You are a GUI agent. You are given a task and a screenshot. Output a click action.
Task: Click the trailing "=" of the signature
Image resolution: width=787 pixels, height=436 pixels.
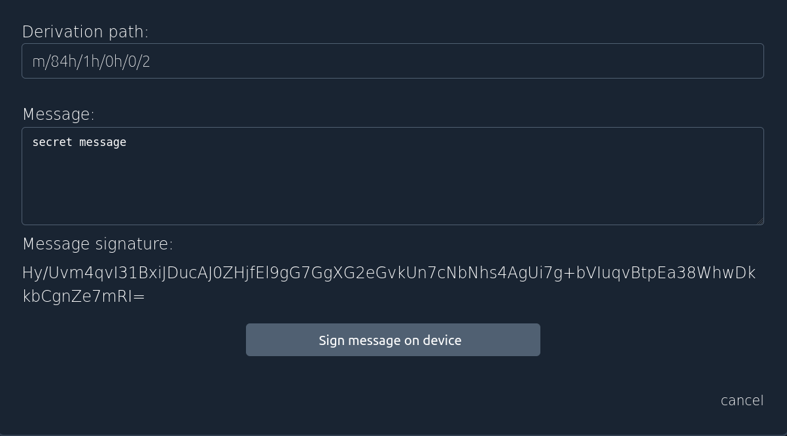tap(139, 297)
